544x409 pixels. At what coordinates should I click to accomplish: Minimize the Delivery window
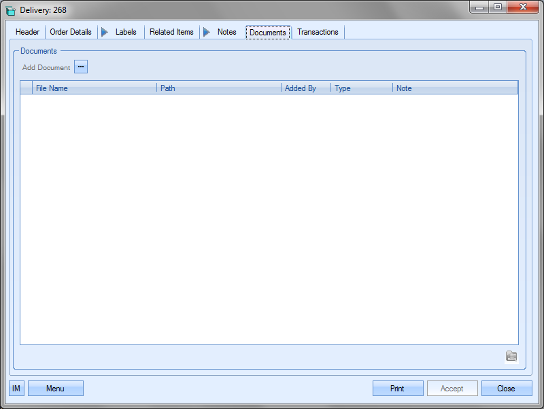click(479, 7)
